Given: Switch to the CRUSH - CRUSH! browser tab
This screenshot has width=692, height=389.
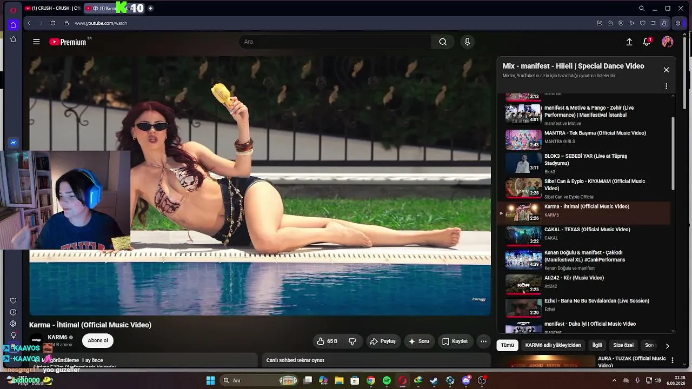Looking at the screenshot, I should 52,8.
